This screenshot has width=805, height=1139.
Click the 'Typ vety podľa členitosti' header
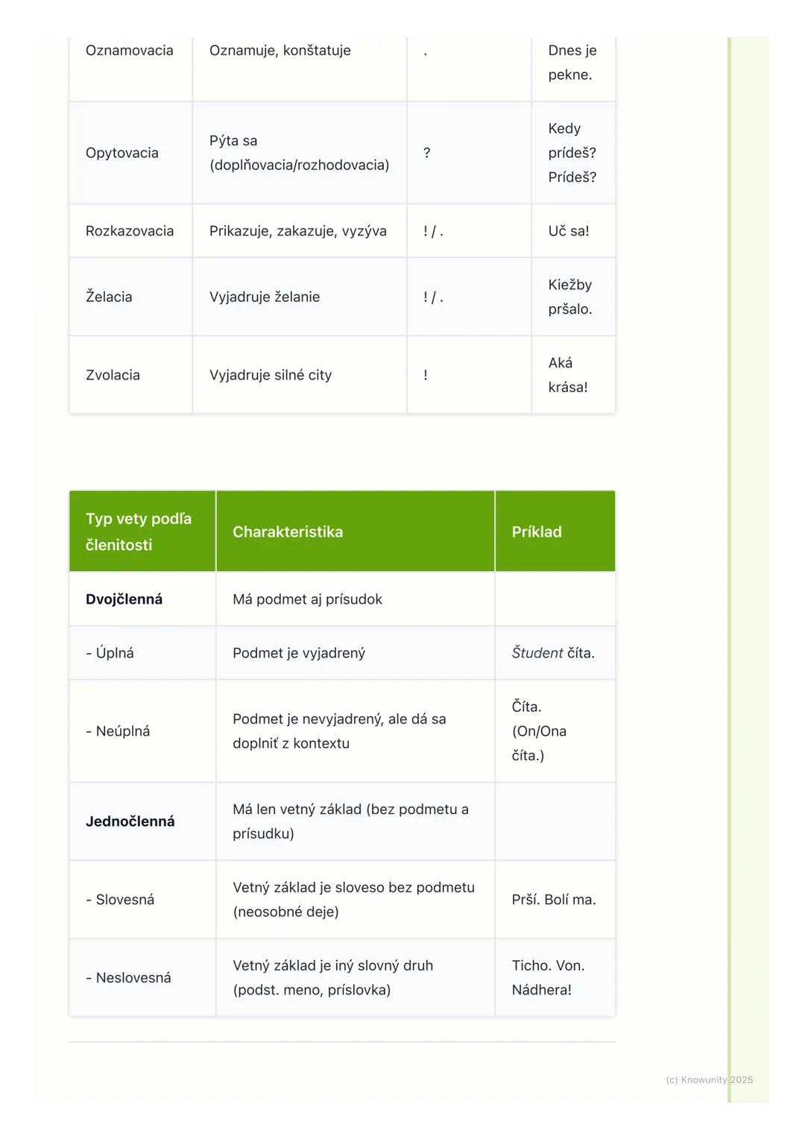[x=139, y=531]
